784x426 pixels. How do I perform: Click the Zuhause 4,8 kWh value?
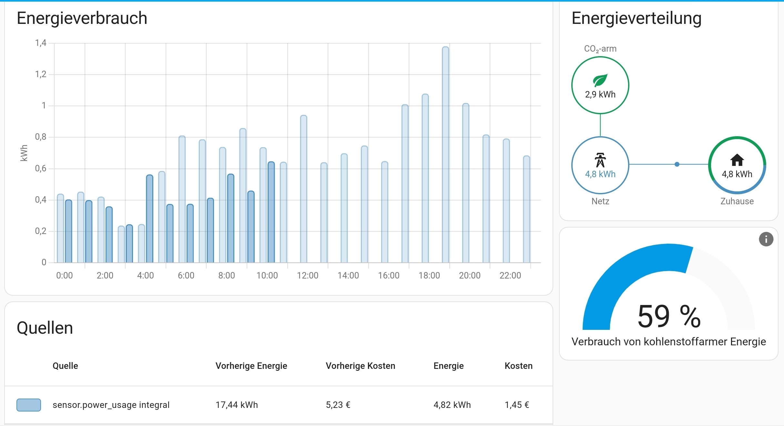[x=737, y=174]
